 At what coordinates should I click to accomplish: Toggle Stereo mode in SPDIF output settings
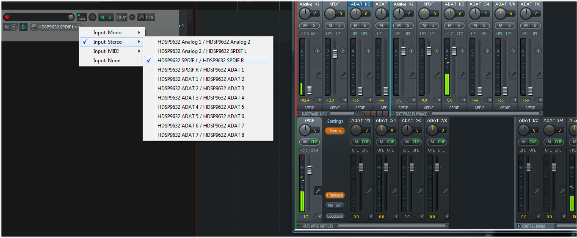click(x=335, y=131)
